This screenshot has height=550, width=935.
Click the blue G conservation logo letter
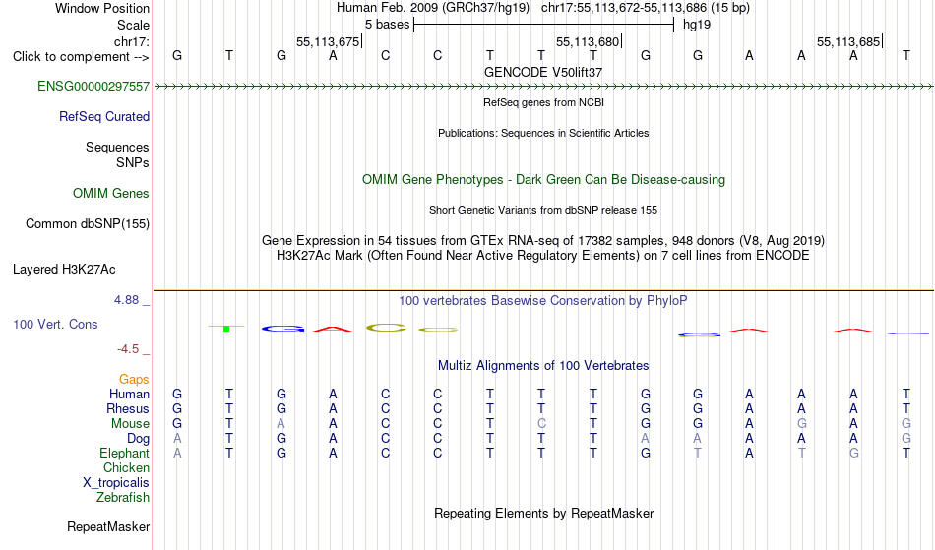coord(283,329)
